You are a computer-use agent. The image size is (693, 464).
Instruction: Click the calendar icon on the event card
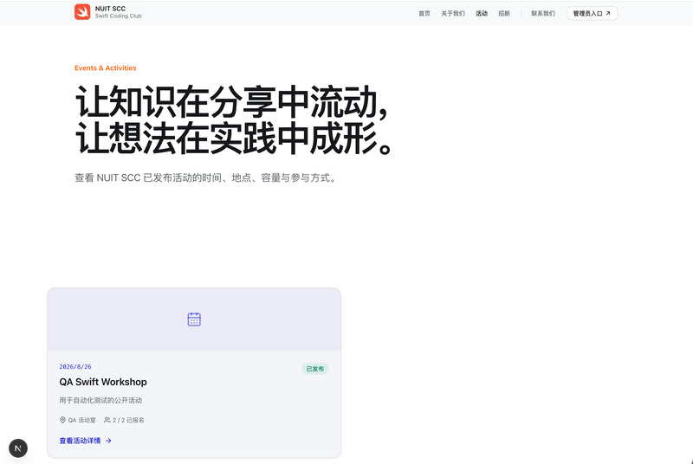click(x=194, y=319)
